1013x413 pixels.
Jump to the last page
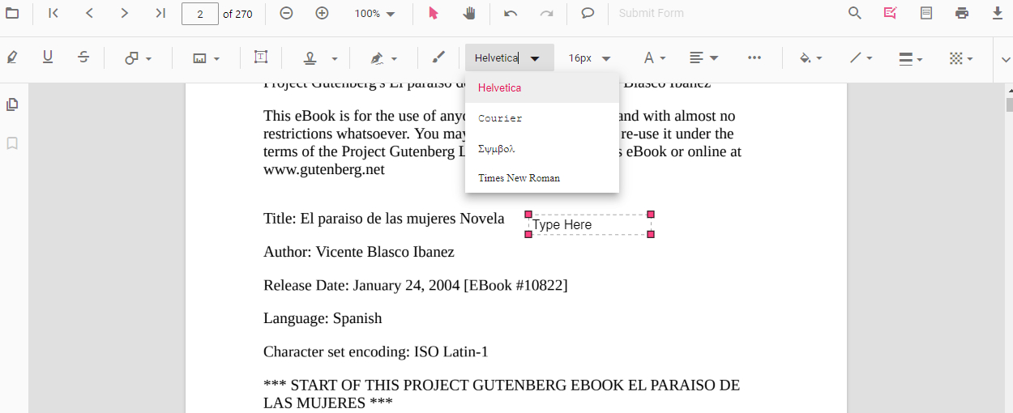tap(160, 13)
